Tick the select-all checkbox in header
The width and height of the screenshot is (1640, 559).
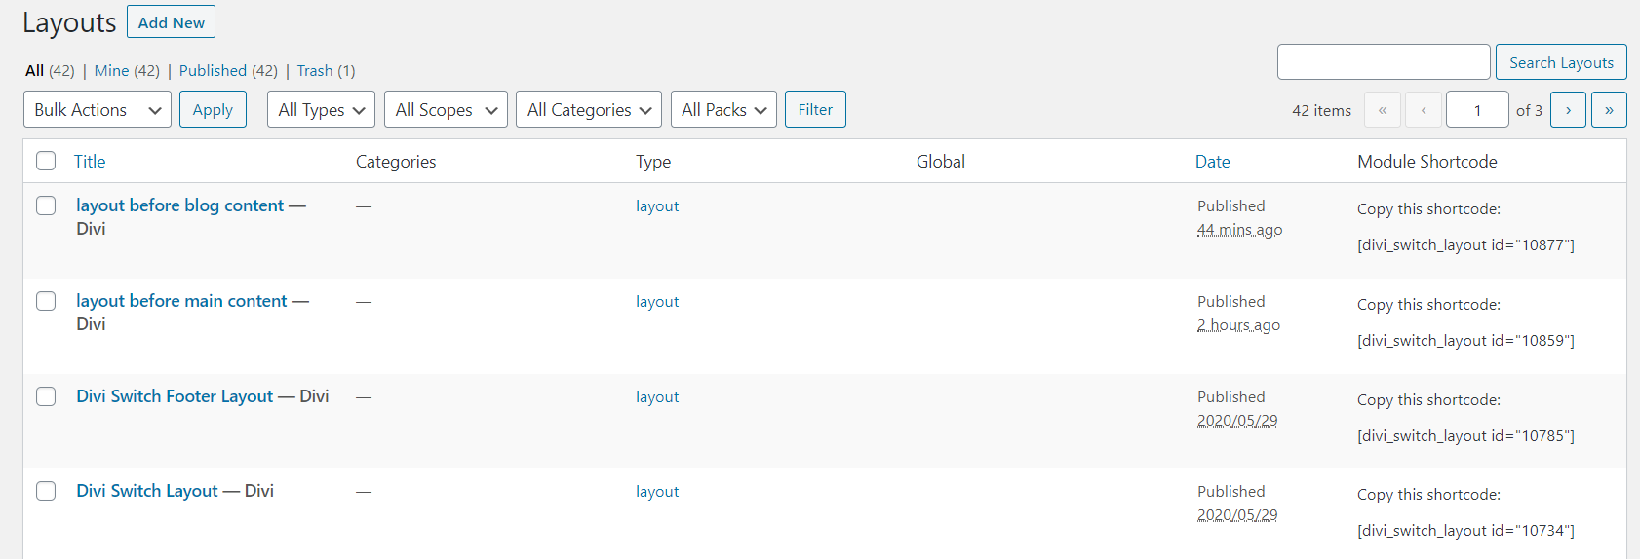click(x=46, y=161)
